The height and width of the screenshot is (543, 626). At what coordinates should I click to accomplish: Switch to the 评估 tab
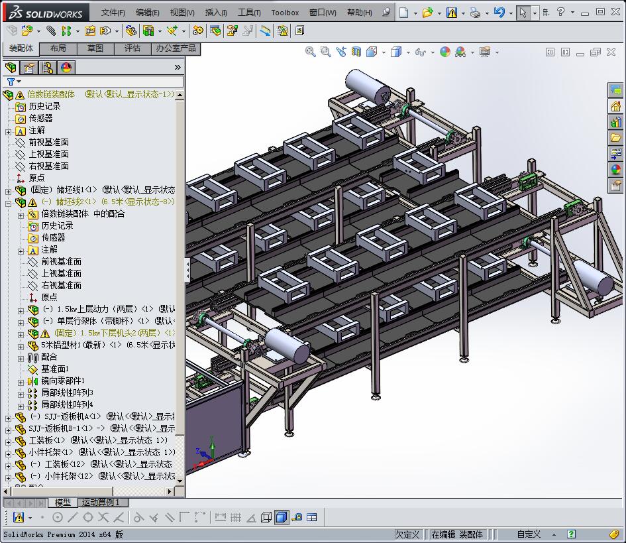pos(132,48)
